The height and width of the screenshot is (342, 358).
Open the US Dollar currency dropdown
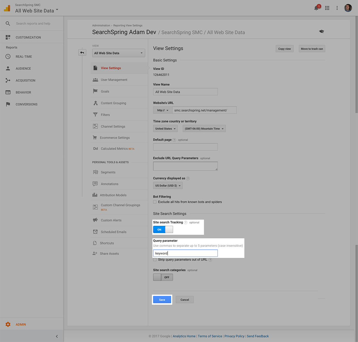(x=168, y=186)
